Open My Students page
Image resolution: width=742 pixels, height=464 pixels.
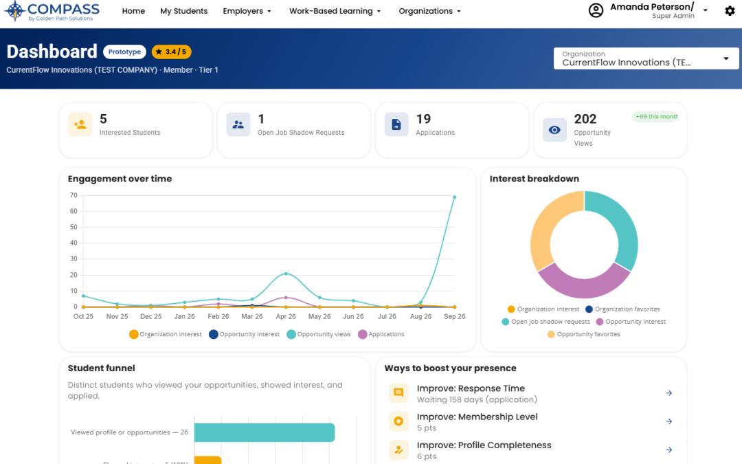[x=183, y=11]
